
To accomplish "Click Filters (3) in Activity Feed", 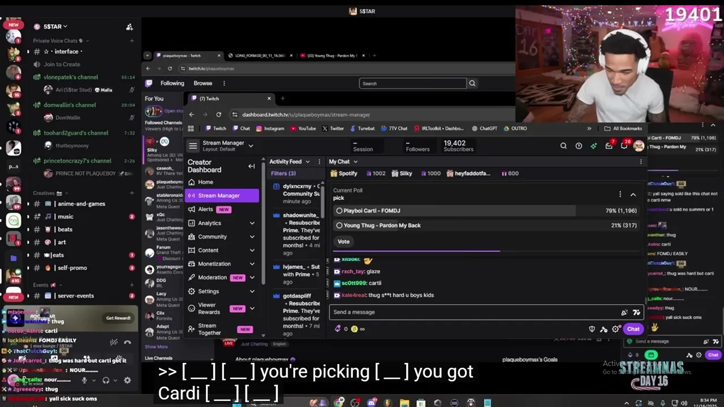I will [283, 174].
